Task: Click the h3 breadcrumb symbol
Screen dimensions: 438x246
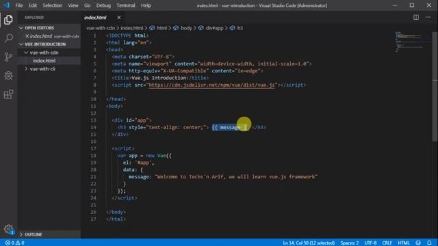Action: coord(236,28)
